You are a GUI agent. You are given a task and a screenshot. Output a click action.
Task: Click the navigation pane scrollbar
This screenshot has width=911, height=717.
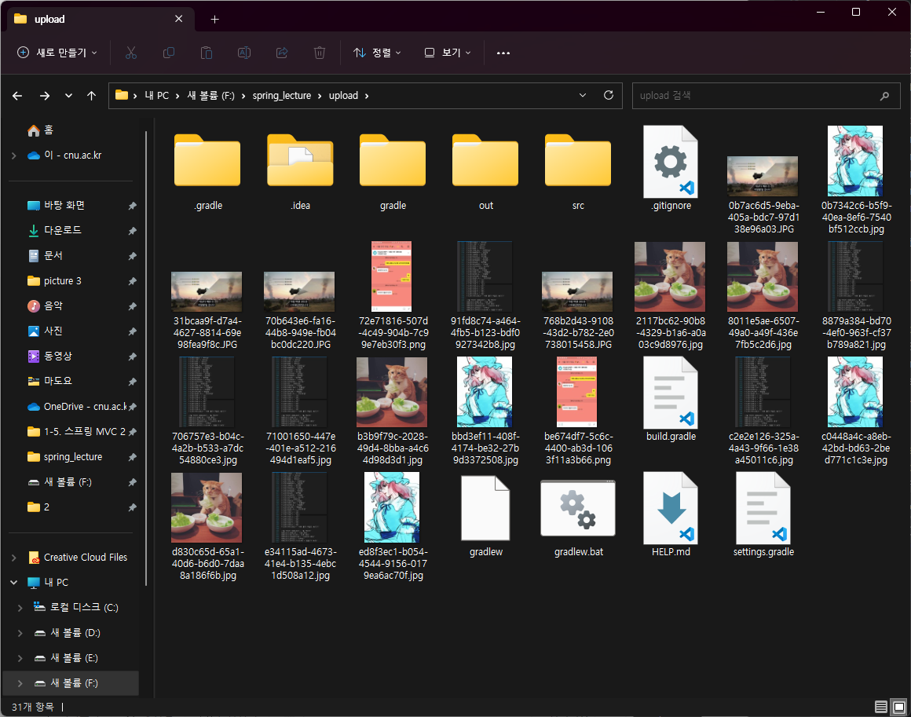[x=146, y=357]
